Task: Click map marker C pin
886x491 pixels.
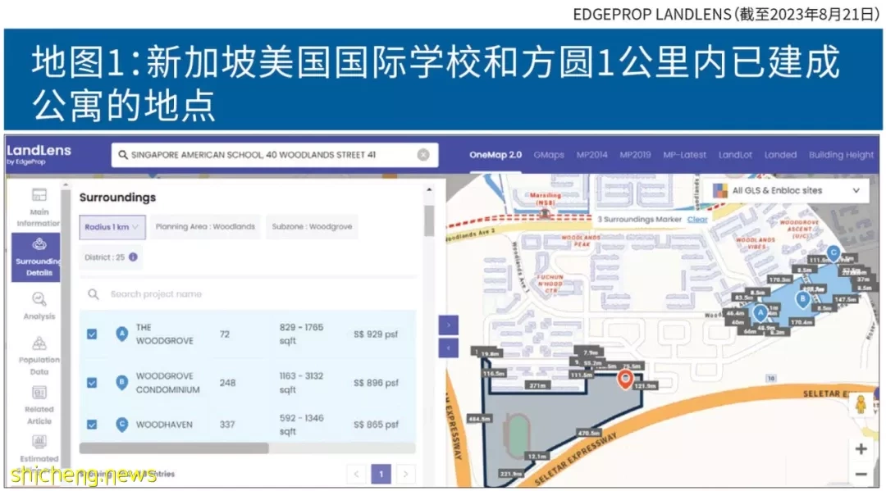Action: click(x=833, y=254)
